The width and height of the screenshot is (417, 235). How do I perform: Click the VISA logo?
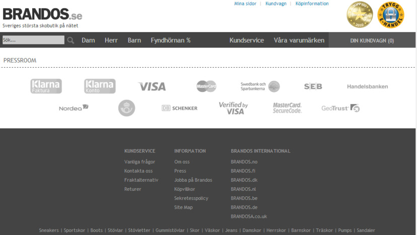click(152, 86)
